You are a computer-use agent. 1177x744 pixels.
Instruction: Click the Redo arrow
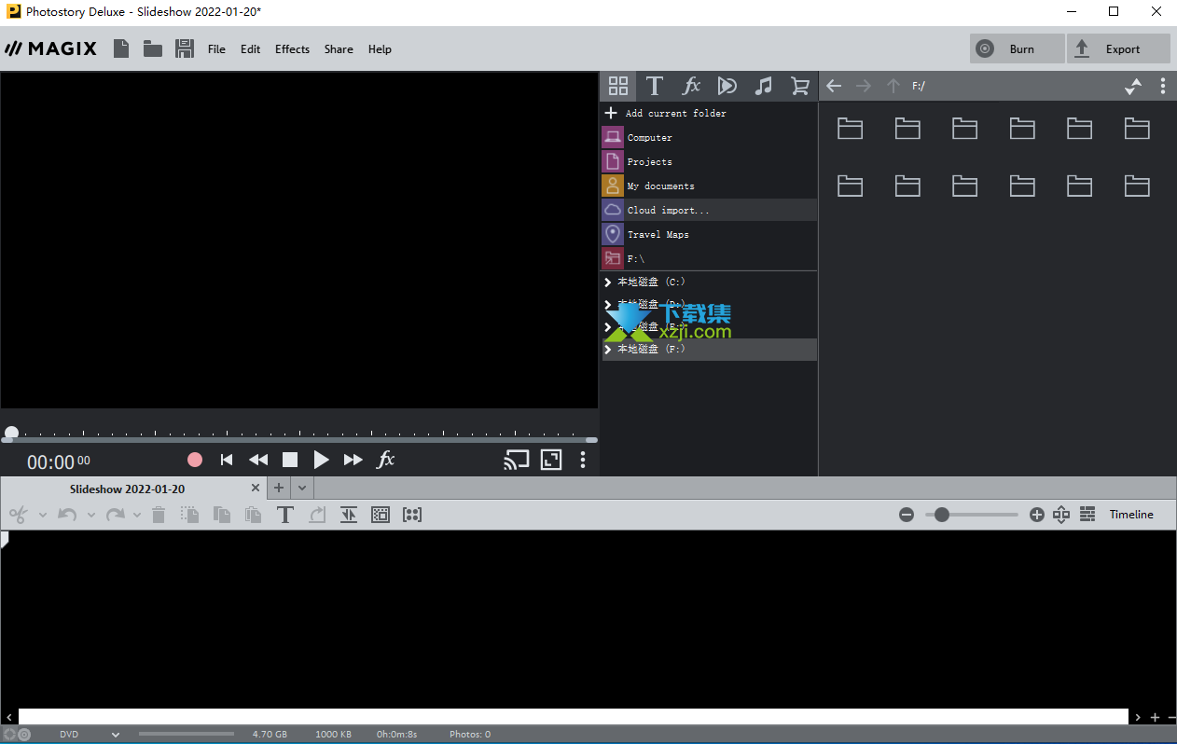pyautogui.click(x=115, y=515)
